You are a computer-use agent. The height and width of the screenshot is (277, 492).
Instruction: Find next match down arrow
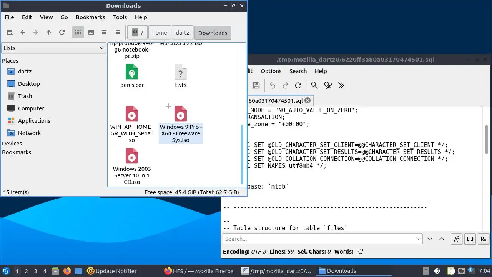430,239
